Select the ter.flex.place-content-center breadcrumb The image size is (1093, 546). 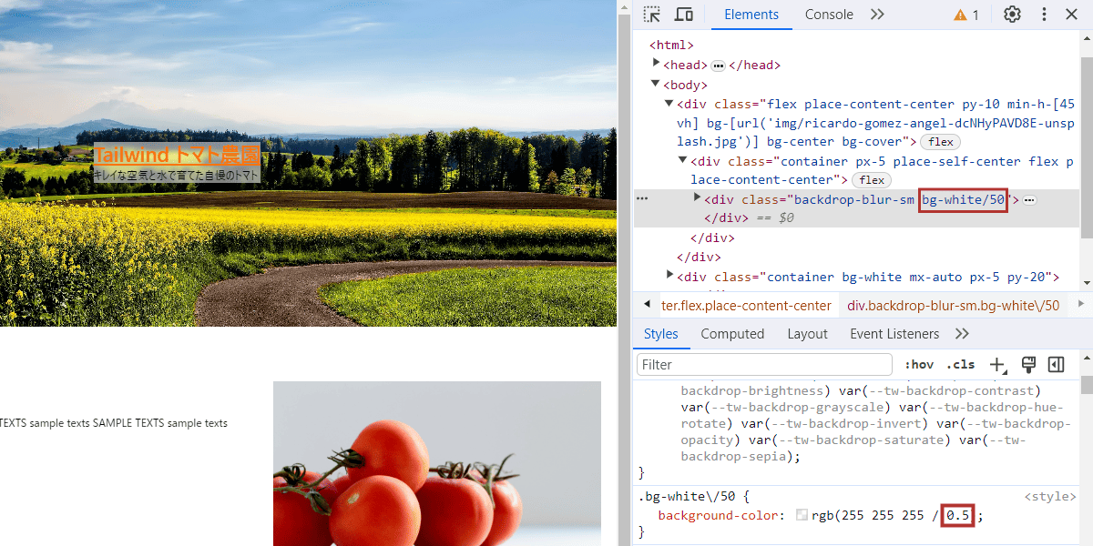pos(747,306)
